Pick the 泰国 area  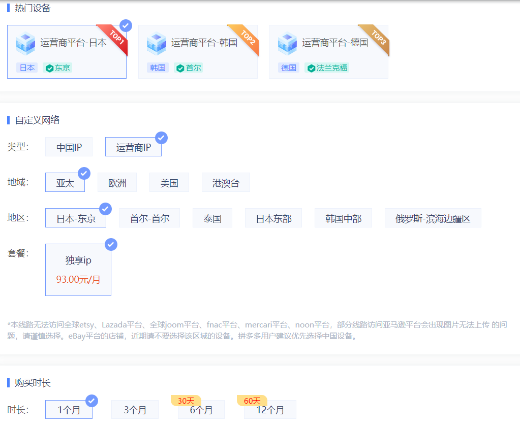click(212, 218)
